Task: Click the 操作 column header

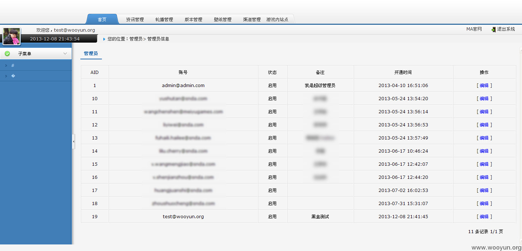Action: tap(484, 72)
